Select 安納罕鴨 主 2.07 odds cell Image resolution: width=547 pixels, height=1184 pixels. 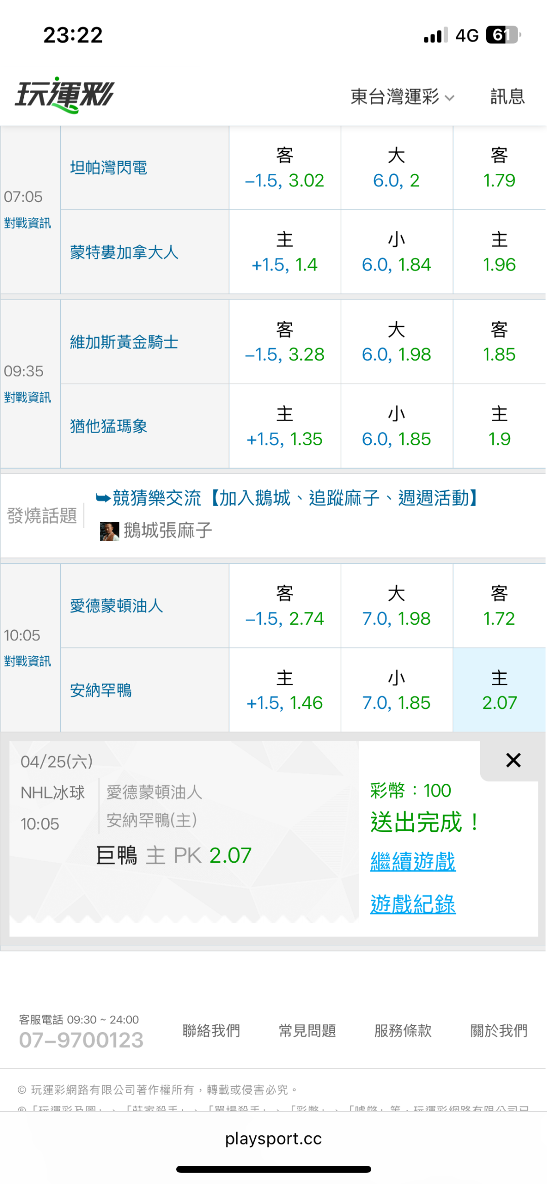tap(499, 690)
